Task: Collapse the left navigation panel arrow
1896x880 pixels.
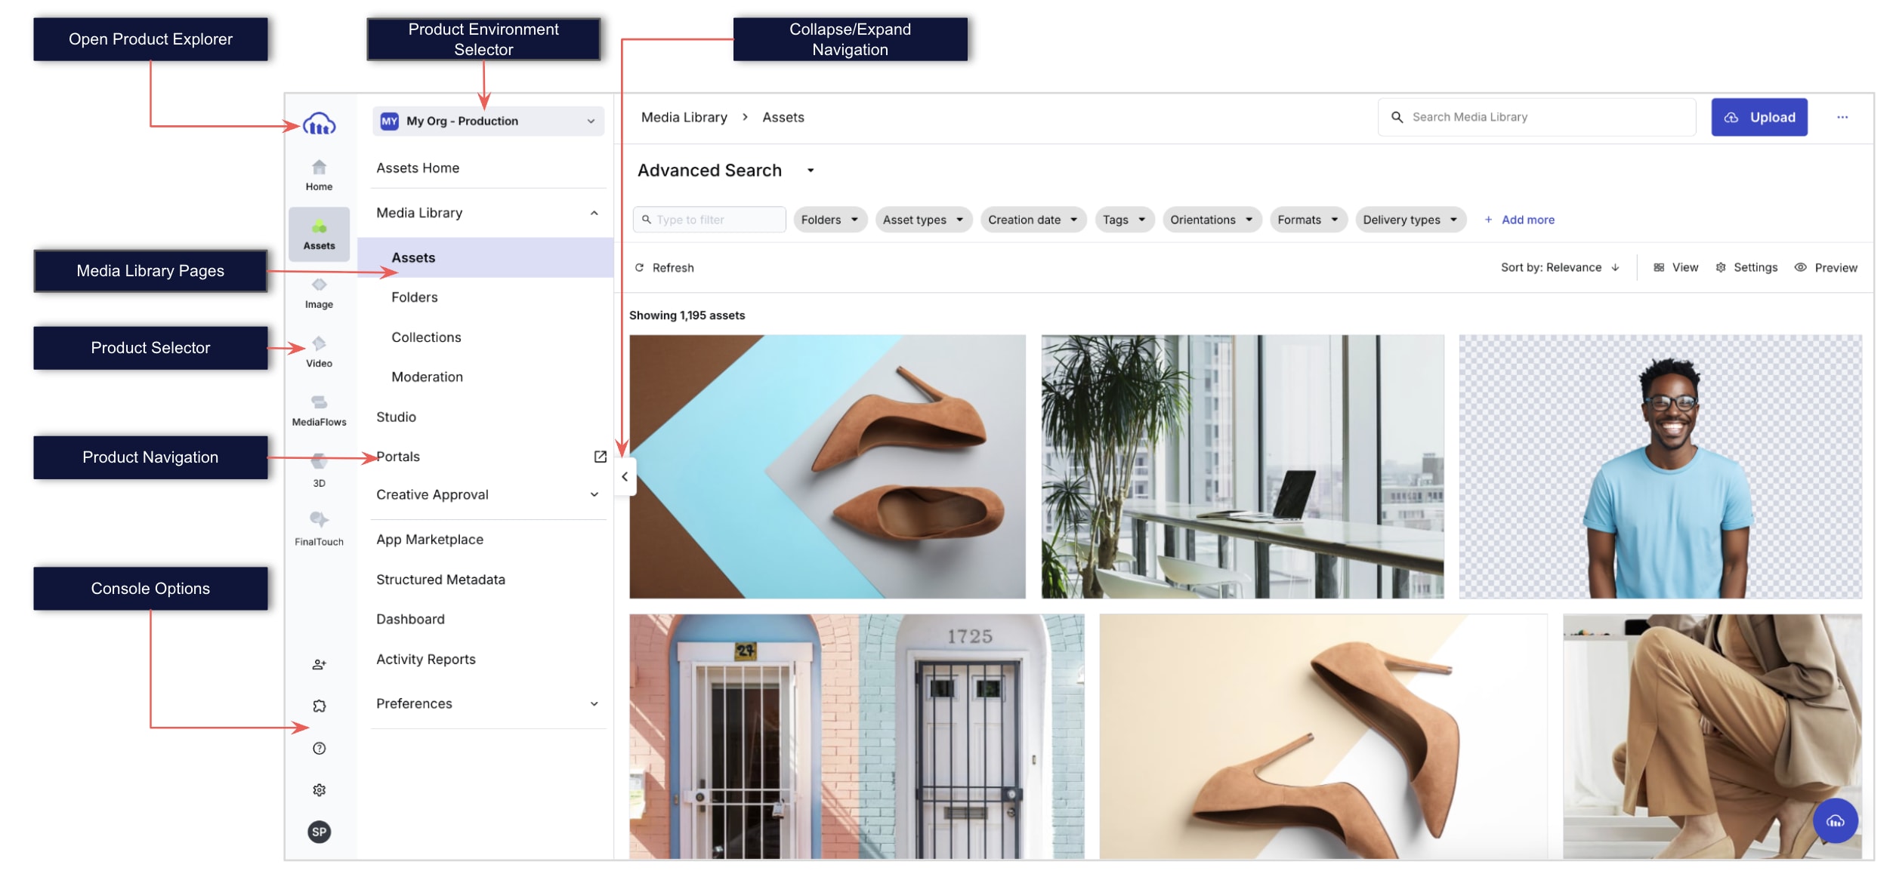Action: tap(625, 476)
